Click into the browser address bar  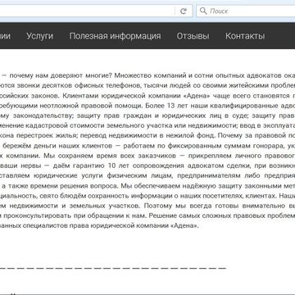[x=88, y=11]
